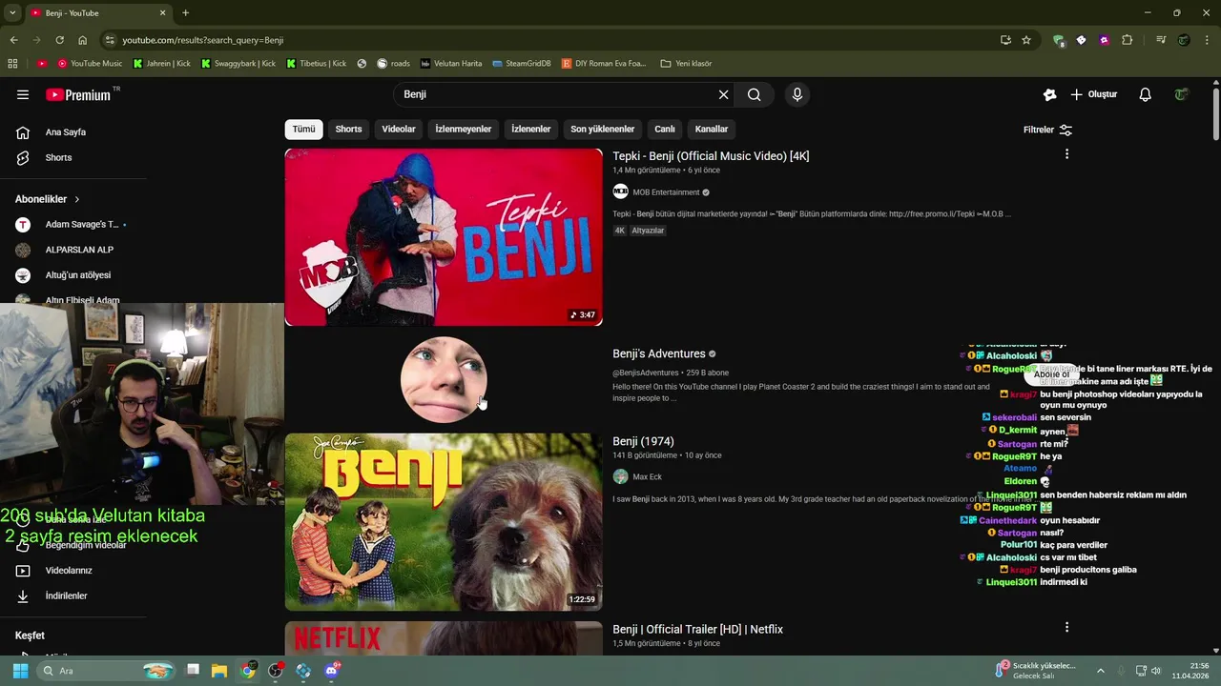Play the Tepki Benji video thumbnail
The width and height of the screenshot is (1221, 686).
[444, 237]
